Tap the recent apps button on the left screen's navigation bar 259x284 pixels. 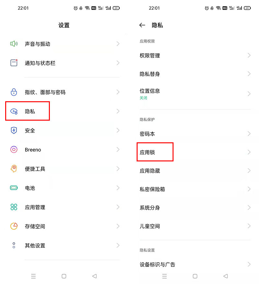pos(33,276)
